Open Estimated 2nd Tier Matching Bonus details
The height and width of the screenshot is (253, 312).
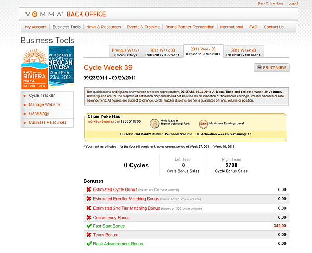click(126, 208)
